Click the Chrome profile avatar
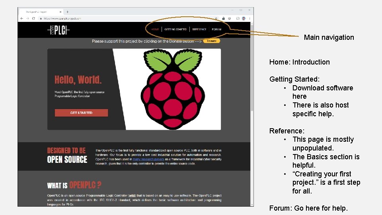 click(x=244, y=19)
